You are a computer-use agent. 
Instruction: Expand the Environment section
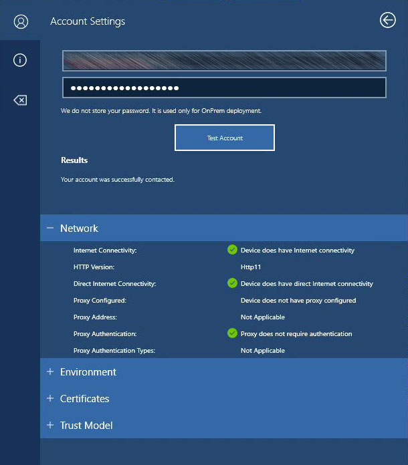tap(88, 372)
